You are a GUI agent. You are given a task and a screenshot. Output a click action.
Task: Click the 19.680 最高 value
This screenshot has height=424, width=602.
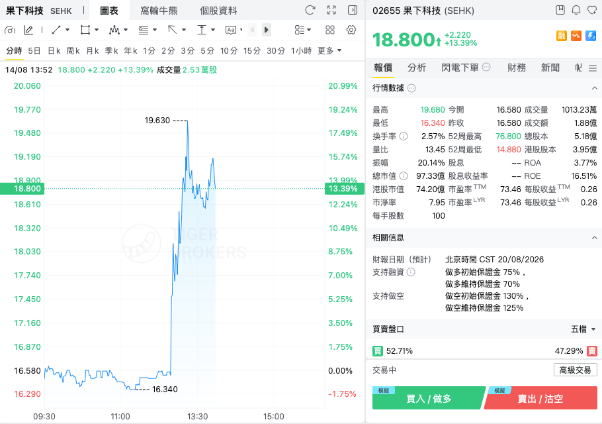click(x=433, y=110)
